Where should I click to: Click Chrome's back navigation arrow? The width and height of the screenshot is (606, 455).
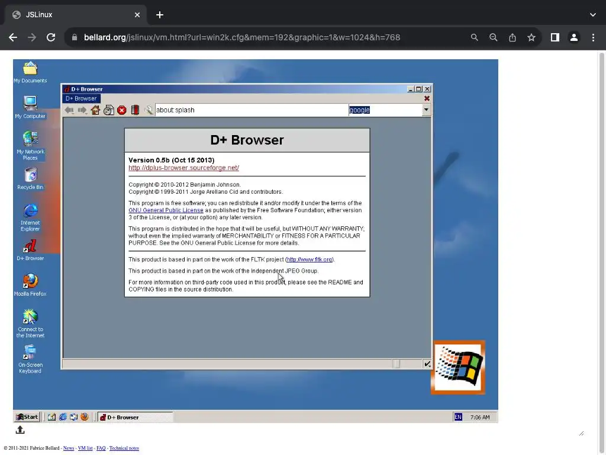click(x=13, y=37)
